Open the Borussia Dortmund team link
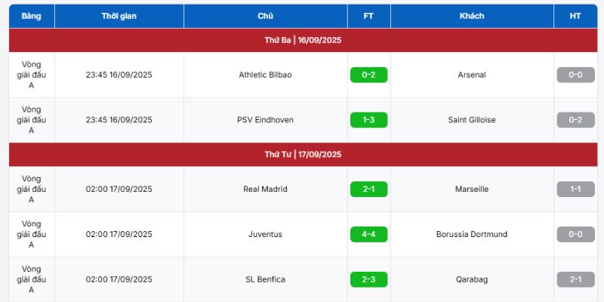Image resolution: width=604 pixels, height=302 pixels. point(472,234)
